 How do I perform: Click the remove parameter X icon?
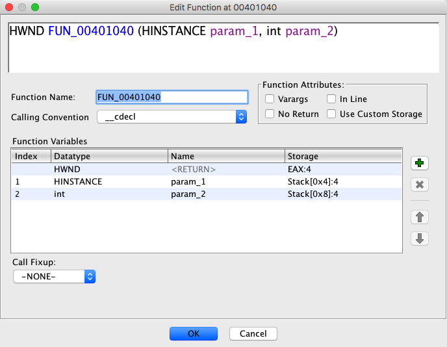pos(420,185)
